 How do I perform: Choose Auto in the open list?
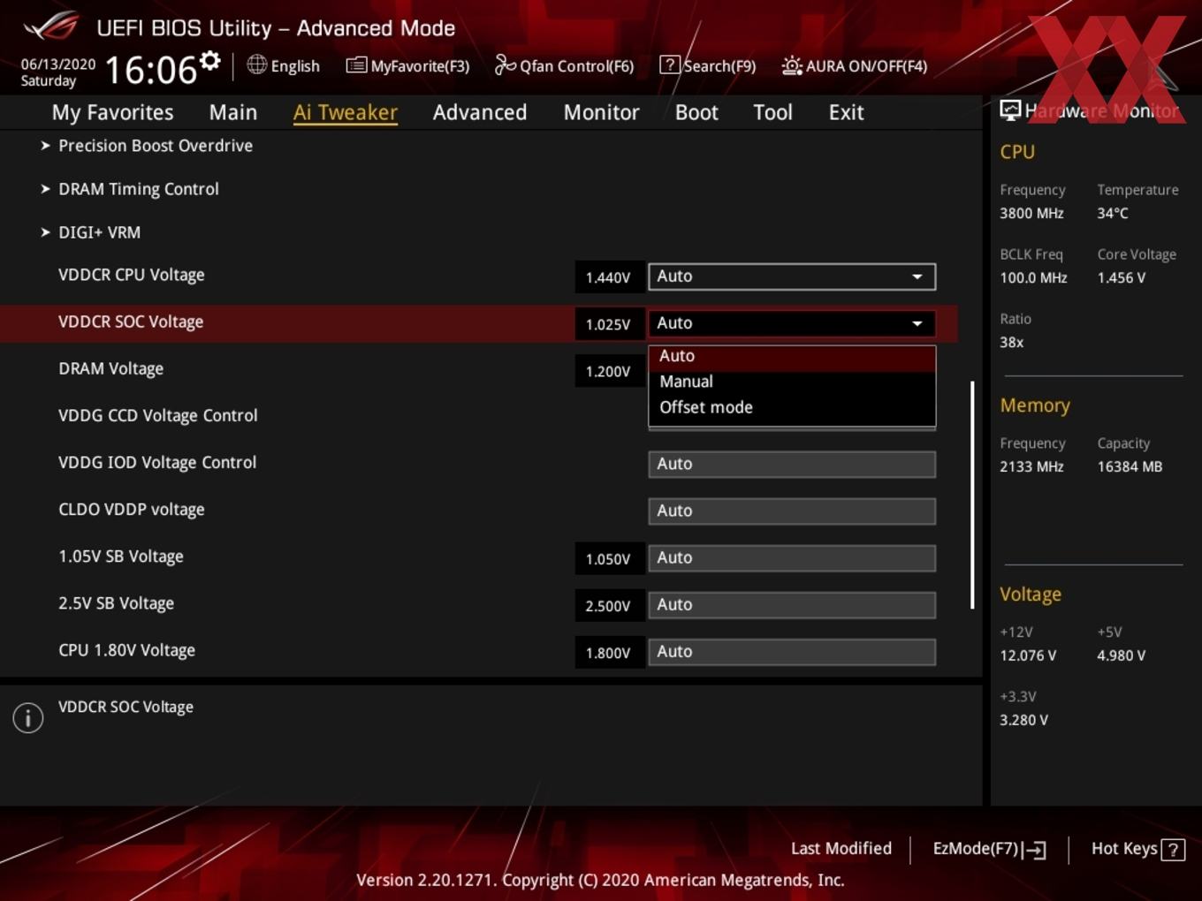pyautogui.click(x=792, y=356)
